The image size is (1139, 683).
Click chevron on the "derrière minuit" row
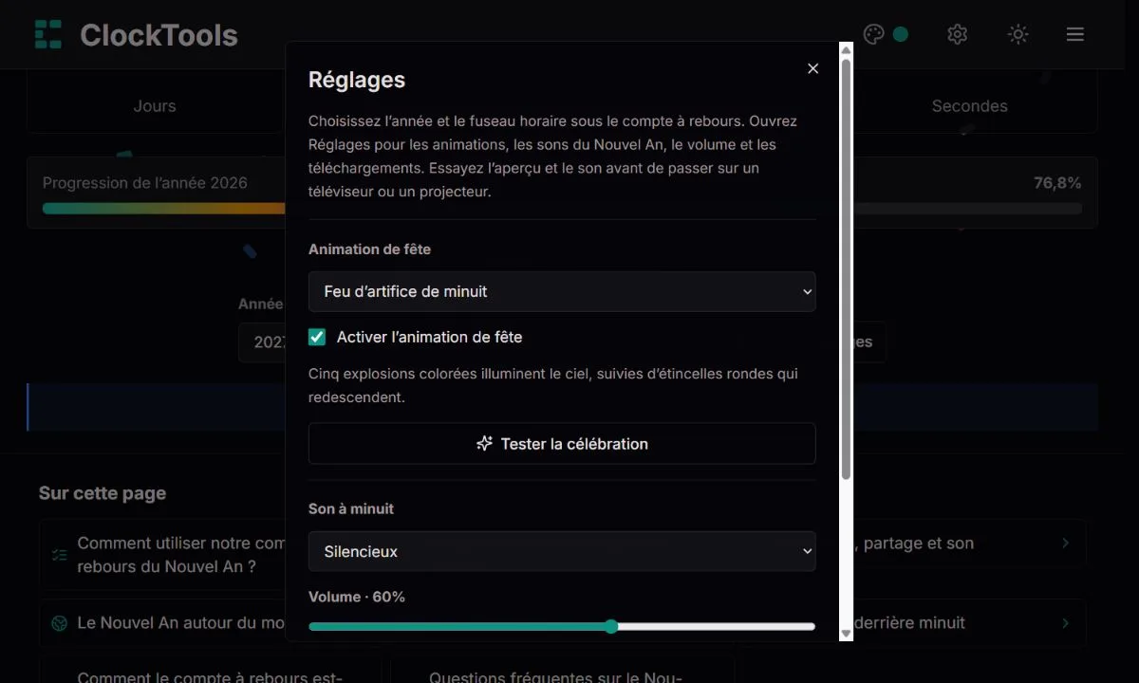pos(1065,623)
